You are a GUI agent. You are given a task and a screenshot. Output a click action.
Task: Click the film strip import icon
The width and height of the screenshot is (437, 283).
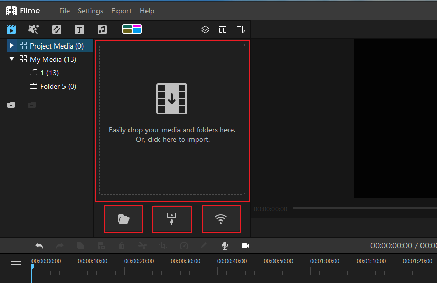point(172,99)
